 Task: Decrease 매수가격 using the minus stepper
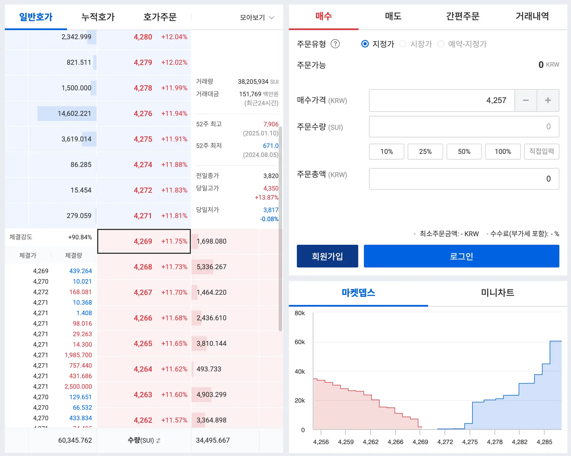[x=526, y=100]
